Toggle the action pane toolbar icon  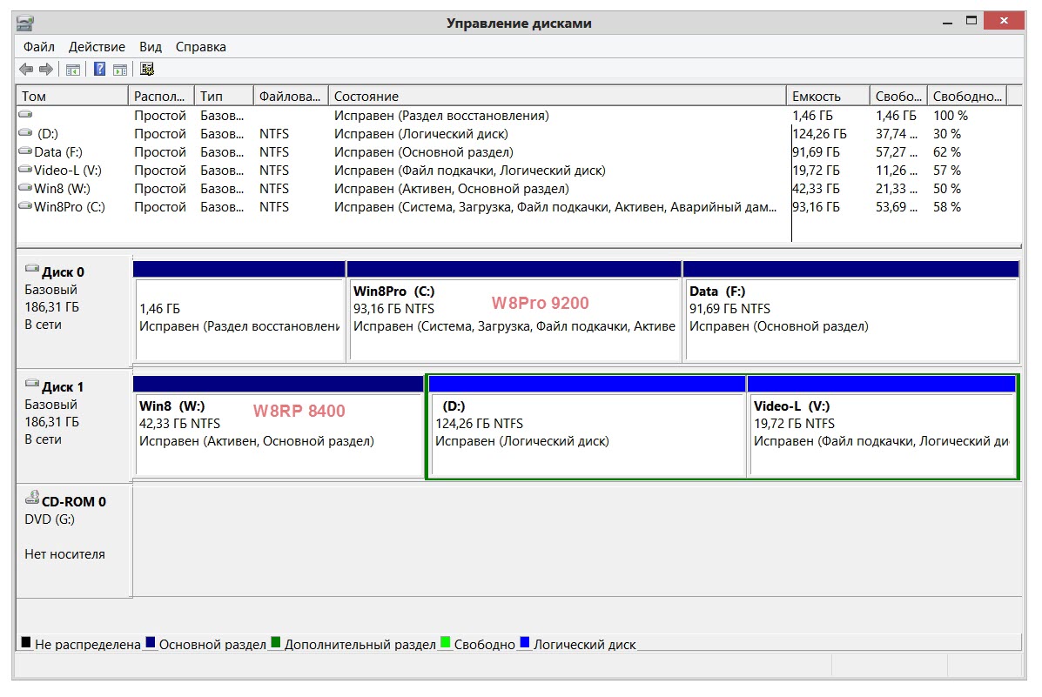click(x=120, y=70)
